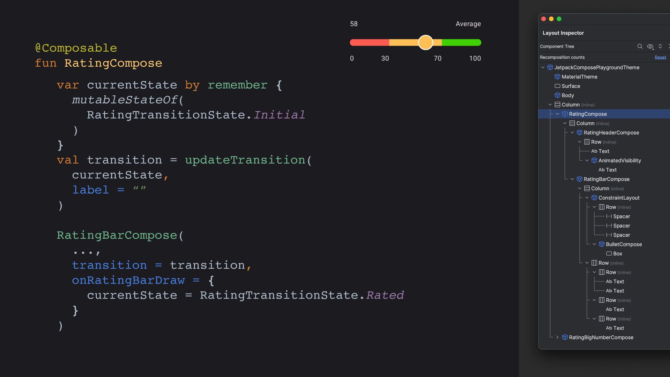Click the BulletCompose cube icon
This screenshot has width=670, height=377.
click(x=602, y=244)
